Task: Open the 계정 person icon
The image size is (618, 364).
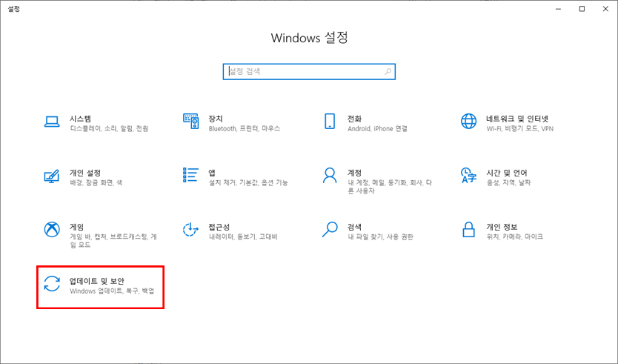Action: point(330,176)
